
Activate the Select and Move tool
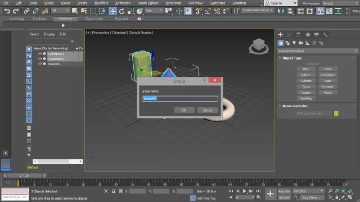click(112, 11)
